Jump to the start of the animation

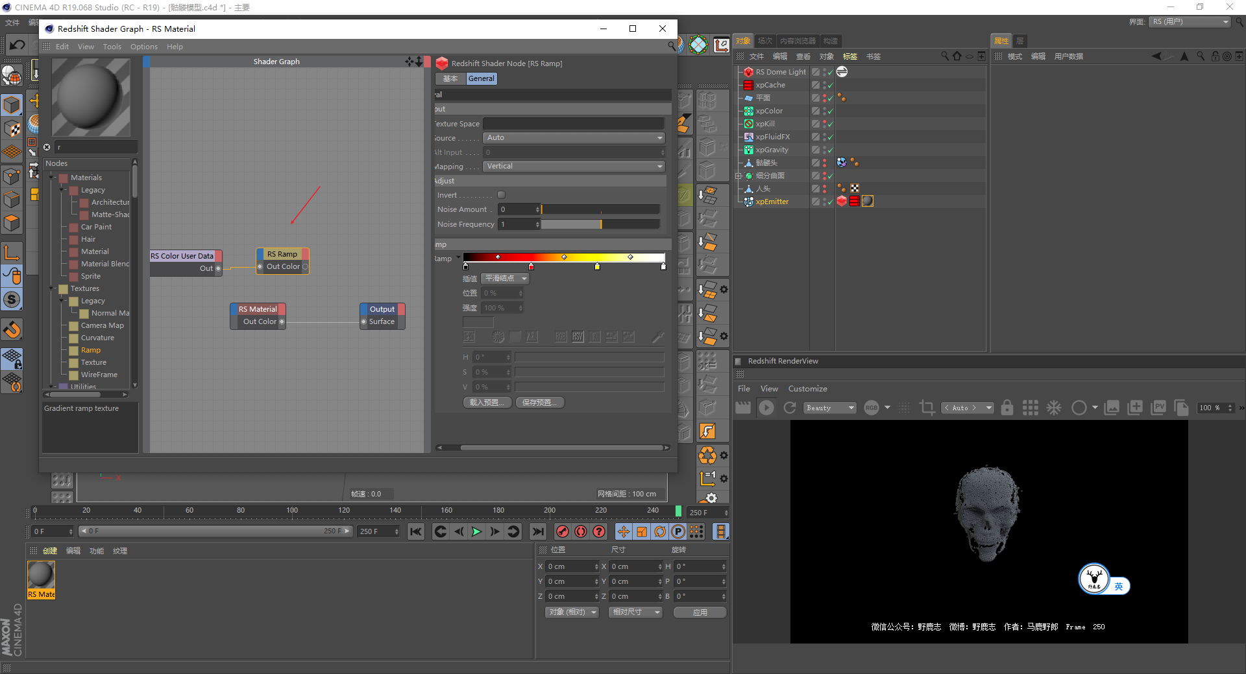click(x=416, y=532)
